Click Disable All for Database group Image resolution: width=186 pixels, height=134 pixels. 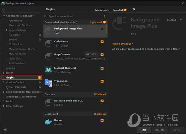click(100, 94)
